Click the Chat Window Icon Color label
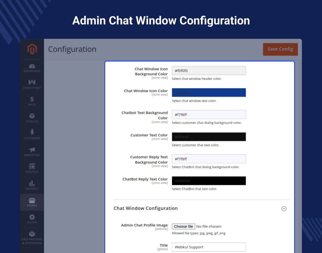This screenshot has width=322, height=253. point(146,91)
